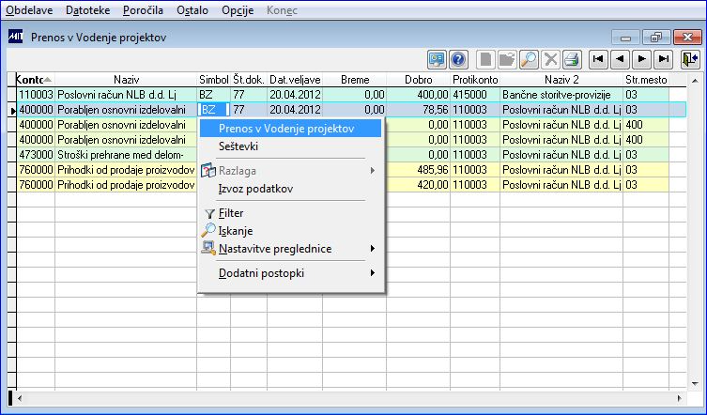
Task: Click the Razlaga help icon in context menu
Action: pos(208,171)
